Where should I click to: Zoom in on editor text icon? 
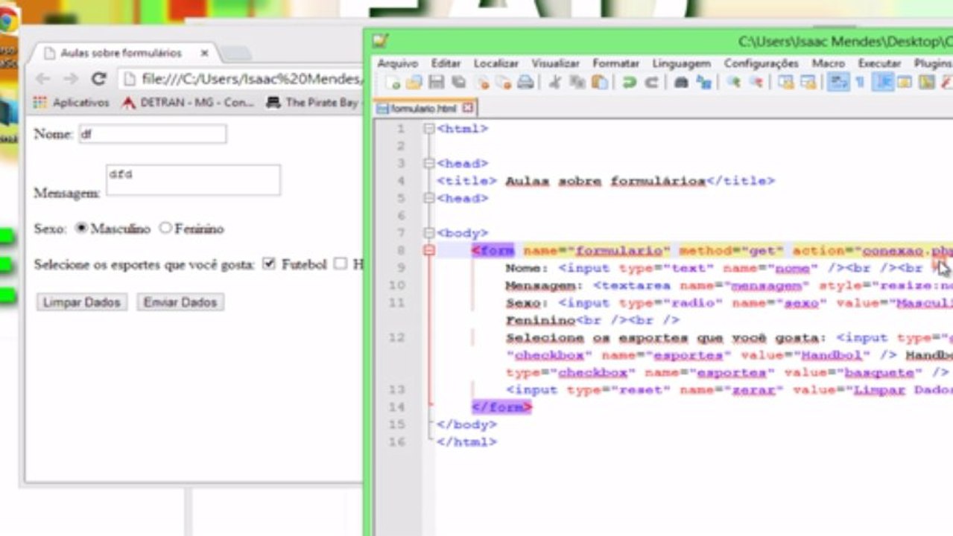pyautogui.click(x=734, y=82)
